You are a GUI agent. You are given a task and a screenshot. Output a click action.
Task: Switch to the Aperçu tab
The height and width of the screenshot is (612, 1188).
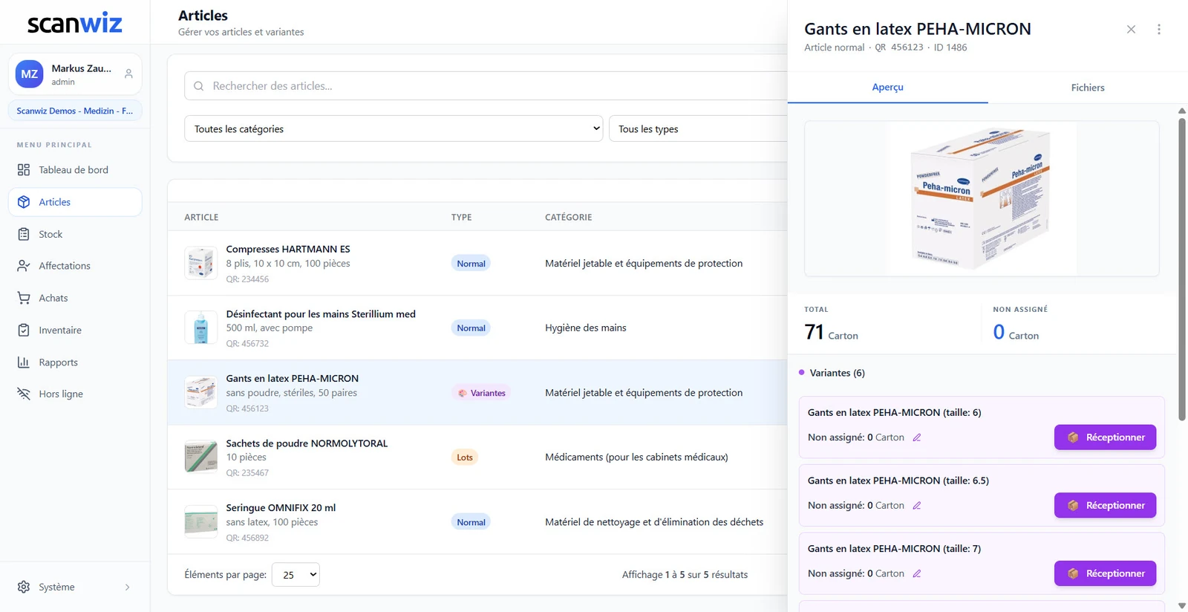(x=888, y=88)
